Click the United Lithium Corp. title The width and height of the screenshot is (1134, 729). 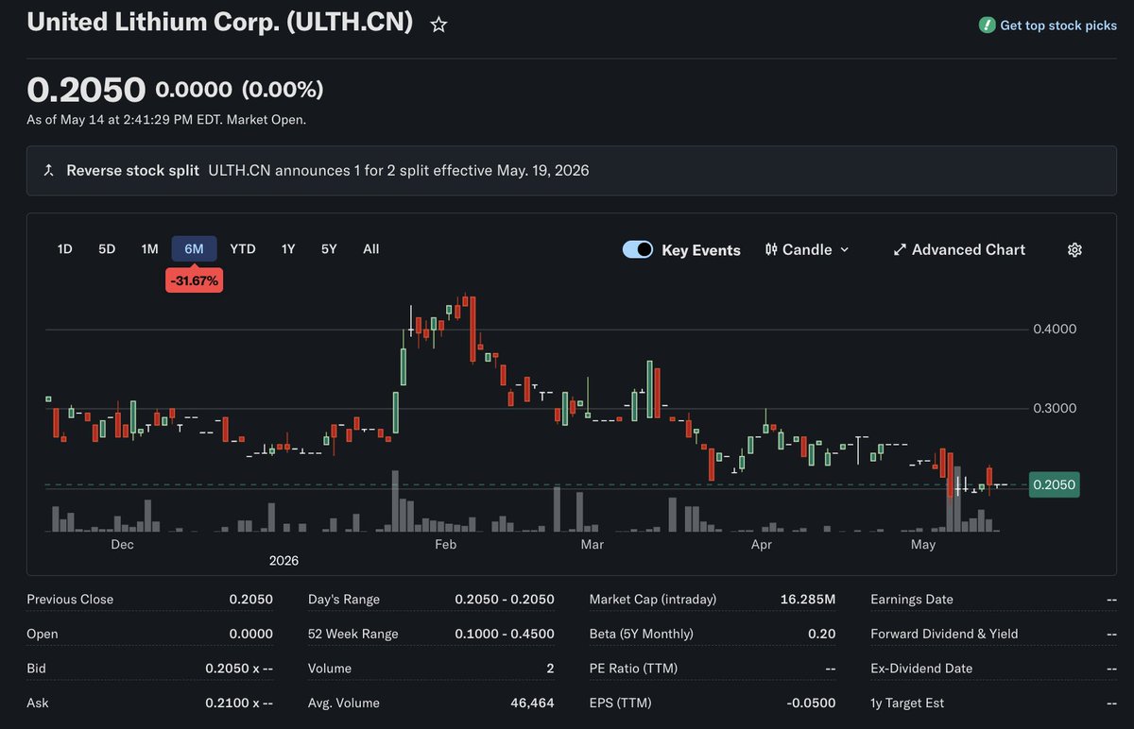tap(220, 23)
